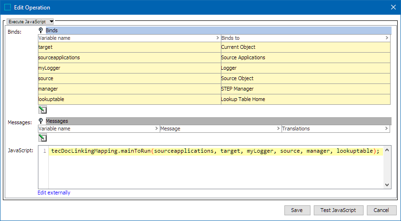This screenshot has height=221, width=401.
Task: Expand the Binds to column arrow
Action: click(x=387, y=38)
